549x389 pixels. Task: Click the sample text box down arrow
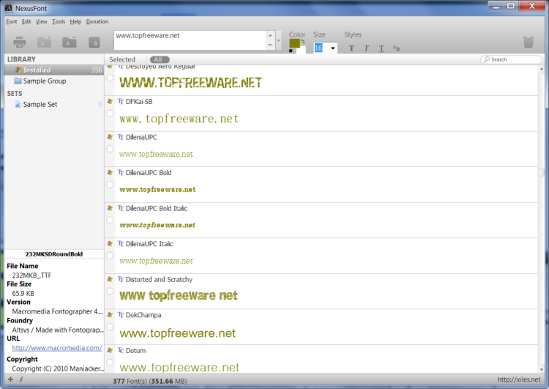pyautogui.click(x=270, y=45)
